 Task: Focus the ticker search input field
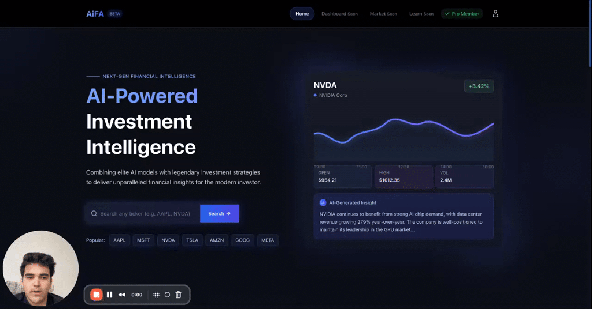pos(143,213)
